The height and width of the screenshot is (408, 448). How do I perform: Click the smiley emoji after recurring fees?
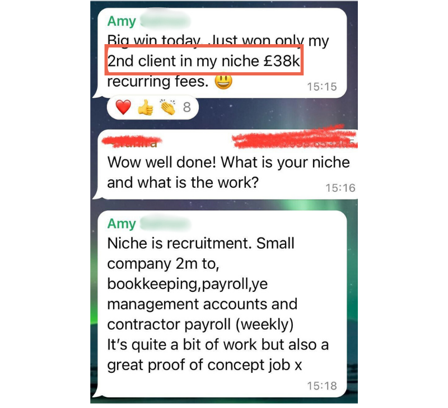click(223, 82)
